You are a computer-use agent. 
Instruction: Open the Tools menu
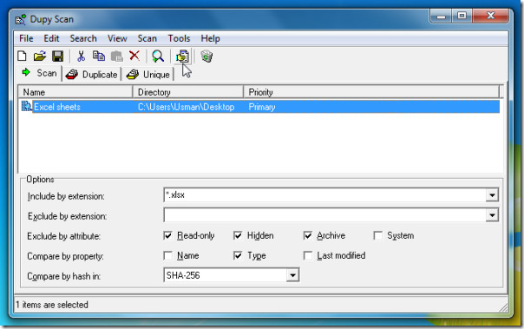tap(179, 38)
